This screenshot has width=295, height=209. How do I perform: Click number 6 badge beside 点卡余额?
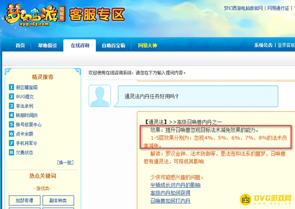(11, 134)
